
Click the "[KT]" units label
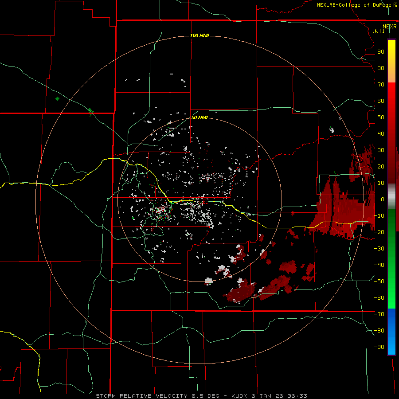378,31
